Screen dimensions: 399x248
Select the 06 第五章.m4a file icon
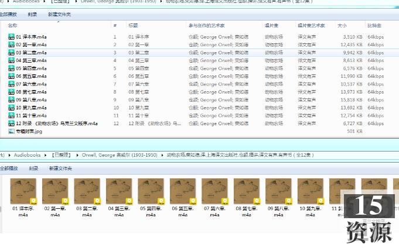[11, 76]
